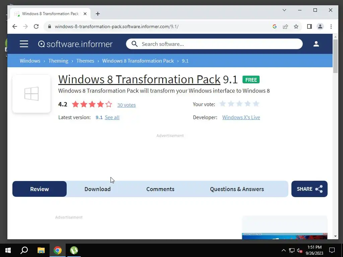The image size is (343, 257).
Task: Toggle the browser side panel icon
Action: click(x=309, y=26)
